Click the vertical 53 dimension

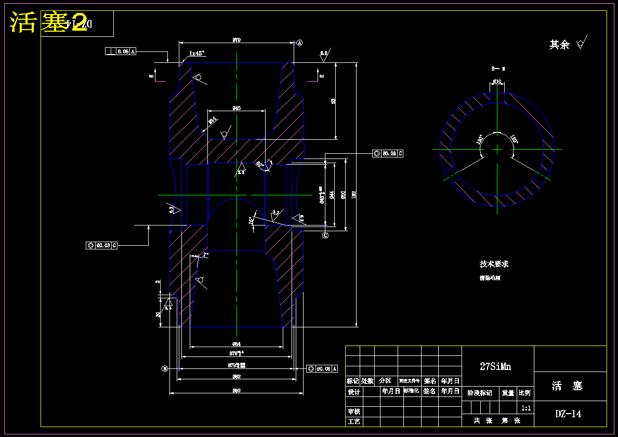(334, 101)
